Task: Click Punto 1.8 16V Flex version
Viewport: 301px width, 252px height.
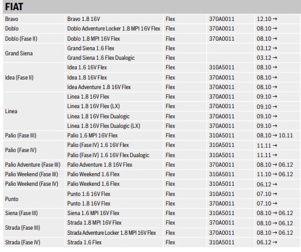Action: (x=89, y=204)
